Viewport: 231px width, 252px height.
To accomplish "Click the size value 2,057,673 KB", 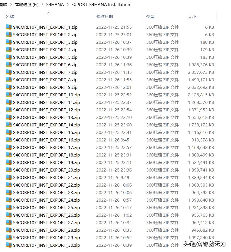I will click(201, 72).
